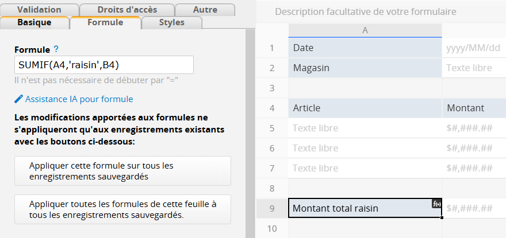The image size is (506, 238).
Task: Click the Date label cell
Action: tap(365, 48)
